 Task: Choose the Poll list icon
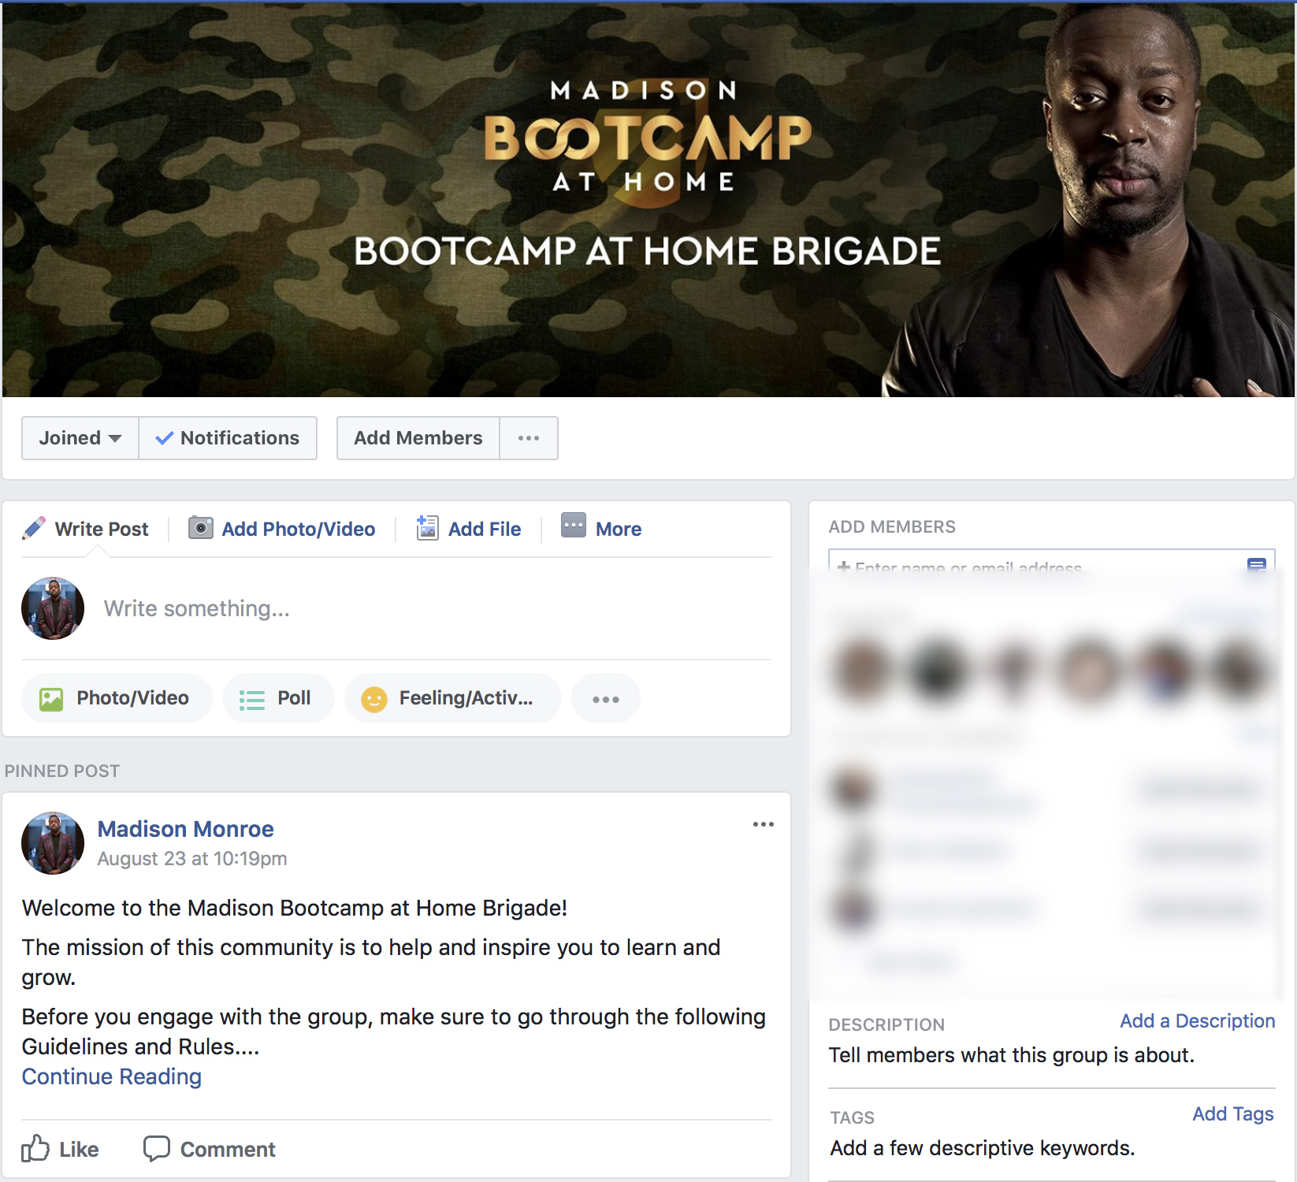tap(252, 700)
